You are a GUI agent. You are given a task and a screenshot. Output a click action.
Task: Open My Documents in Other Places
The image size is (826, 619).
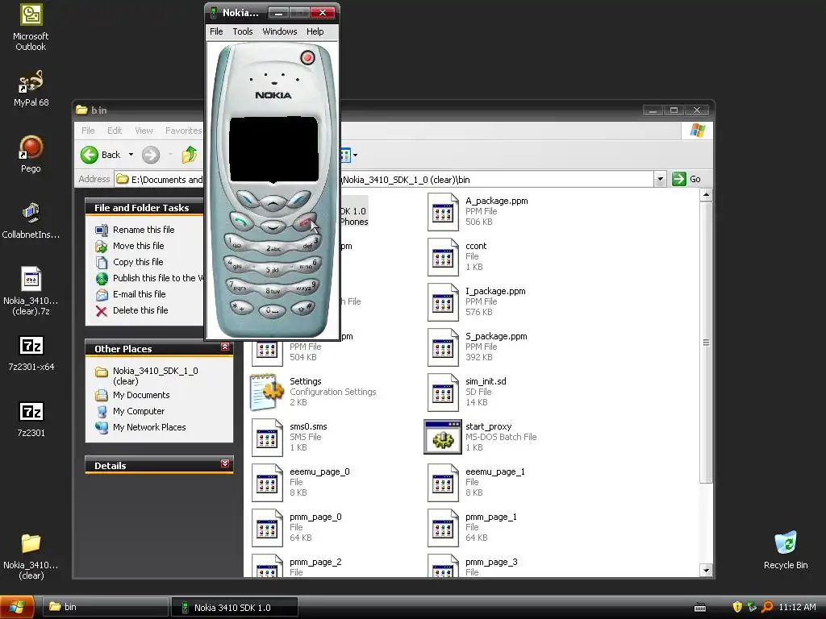point(141,395)
